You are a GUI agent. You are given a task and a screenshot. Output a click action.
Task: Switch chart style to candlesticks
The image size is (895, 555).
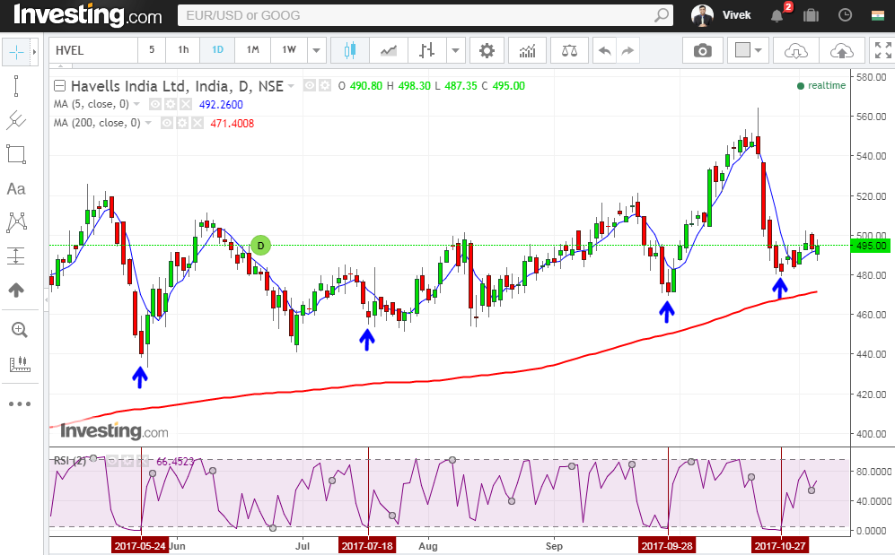350,51
